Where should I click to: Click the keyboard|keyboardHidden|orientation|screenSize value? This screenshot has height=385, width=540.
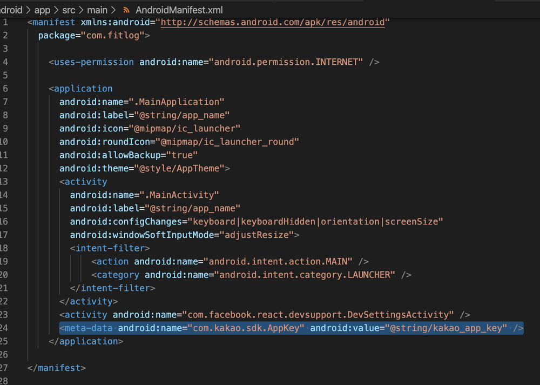(315, 222)
